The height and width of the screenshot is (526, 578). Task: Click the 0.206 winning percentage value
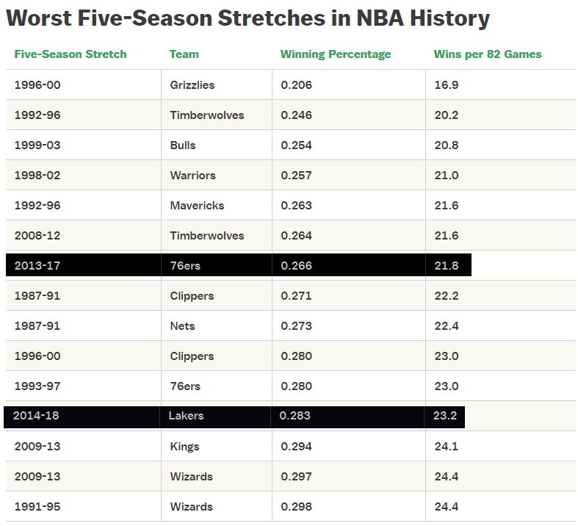[x=297, y=85]
